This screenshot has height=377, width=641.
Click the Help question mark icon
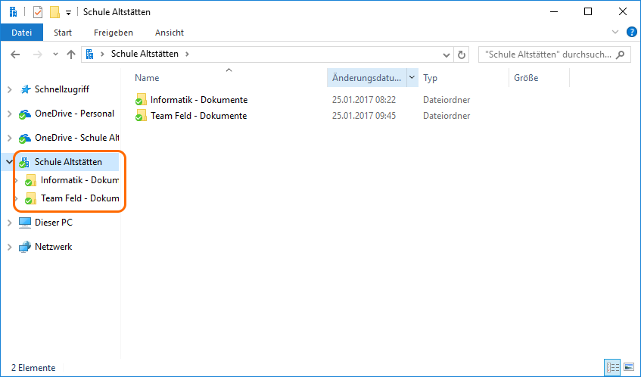pyautogui.click(x=631, y=33)
